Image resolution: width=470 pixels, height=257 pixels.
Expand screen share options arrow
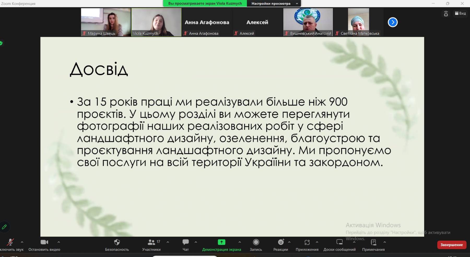(x=240, y=242)
